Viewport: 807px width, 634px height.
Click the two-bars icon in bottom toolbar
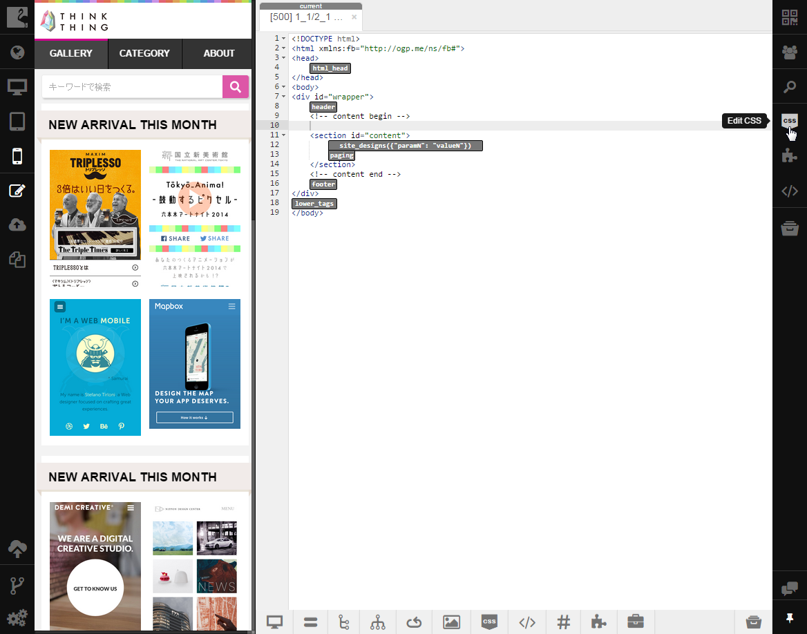click(x=310, y=622)
